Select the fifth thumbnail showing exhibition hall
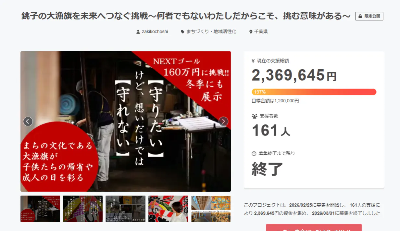This screenshot has width=400, height=231. click(211, 209)
